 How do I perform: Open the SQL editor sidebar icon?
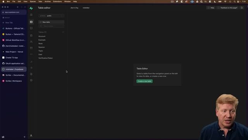coord(31,28)
